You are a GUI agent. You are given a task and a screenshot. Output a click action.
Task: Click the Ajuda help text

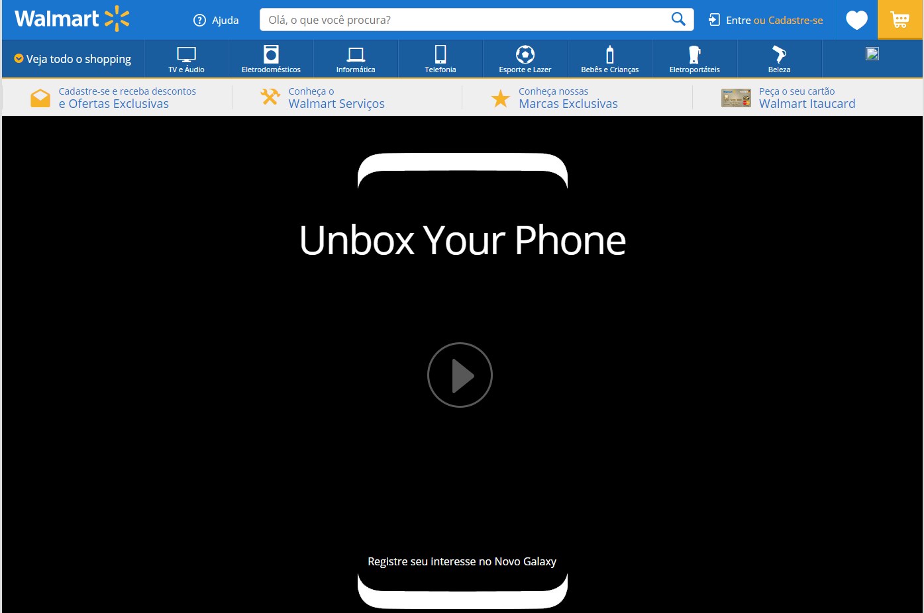tap(225, 21)
